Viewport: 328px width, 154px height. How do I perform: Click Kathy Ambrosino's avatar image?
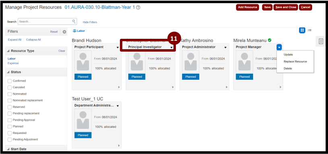tap(191, 62)
